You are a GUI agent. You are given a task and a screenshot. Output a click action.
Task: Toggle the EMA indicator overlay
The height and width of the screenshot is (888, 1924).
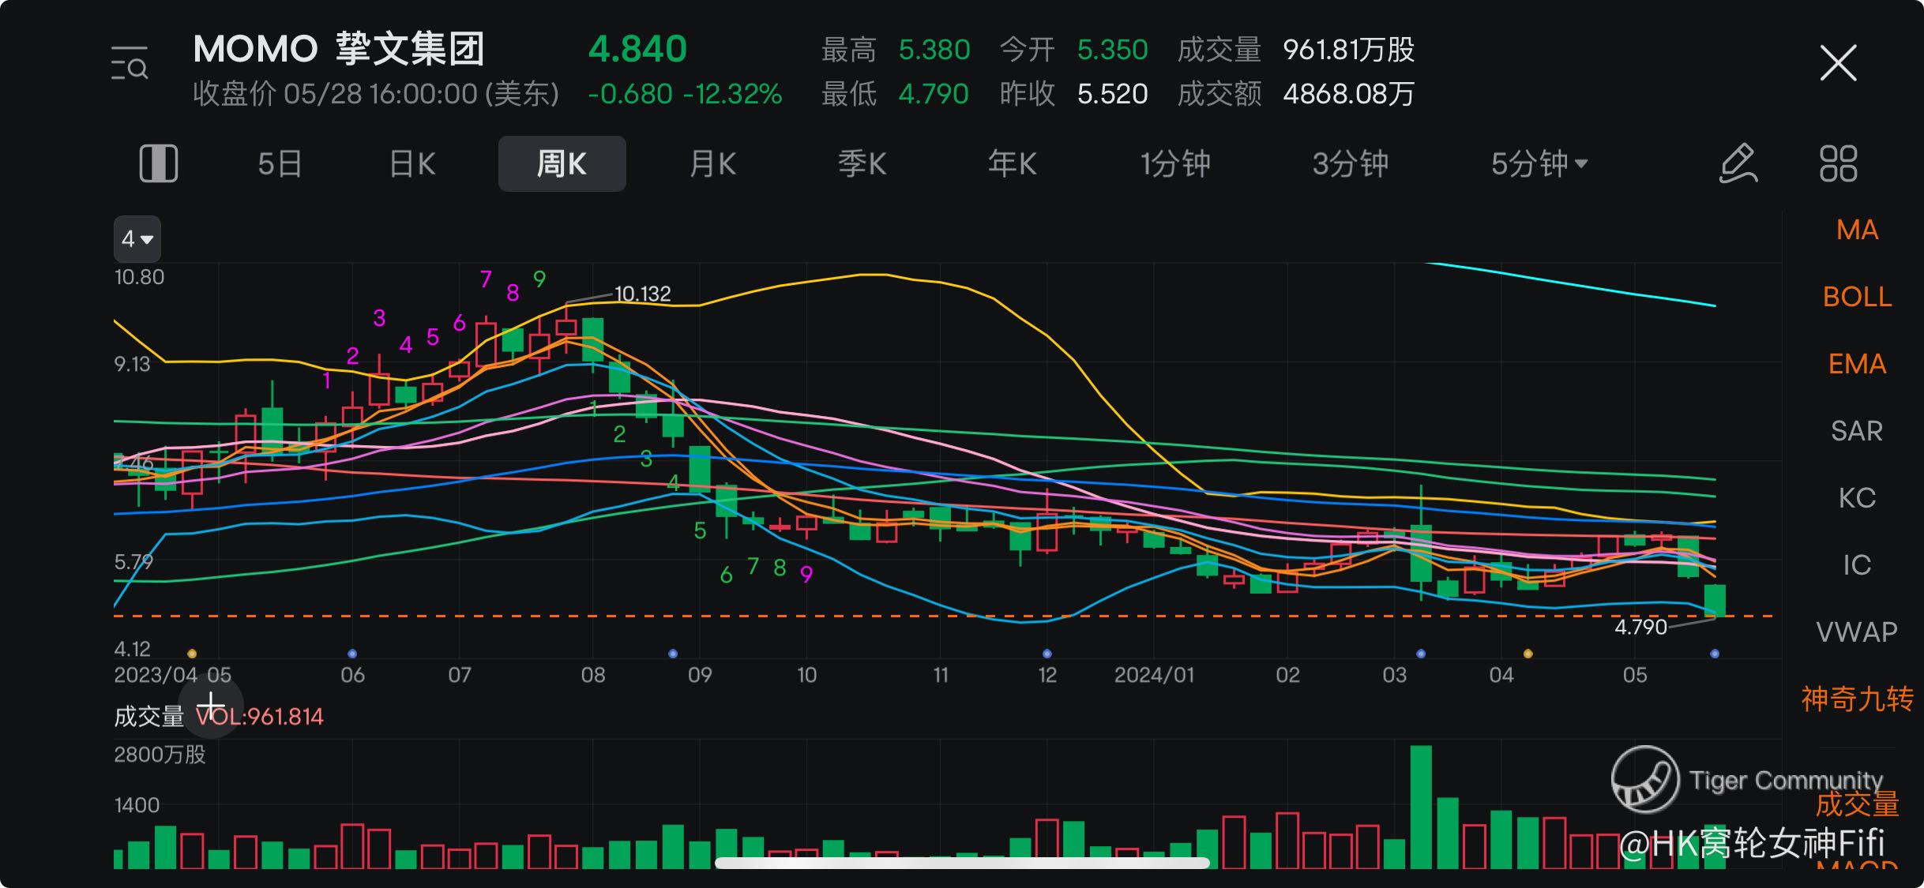tap(1857, 364)
